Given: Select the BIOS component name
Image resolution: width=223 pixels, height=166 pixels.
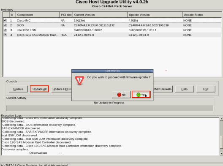Looking at the screenshot, I should (20, 25).
